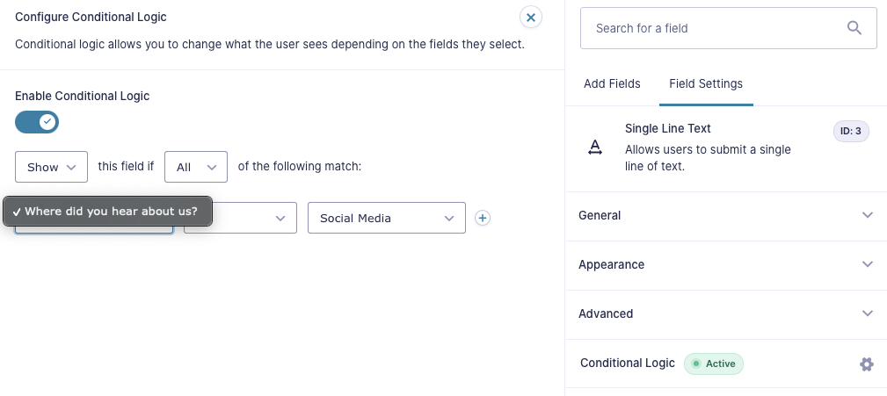Viewport: 887px width, 396px height.
Task: Add another rule with plus icon
Action: tap(482, 218)
